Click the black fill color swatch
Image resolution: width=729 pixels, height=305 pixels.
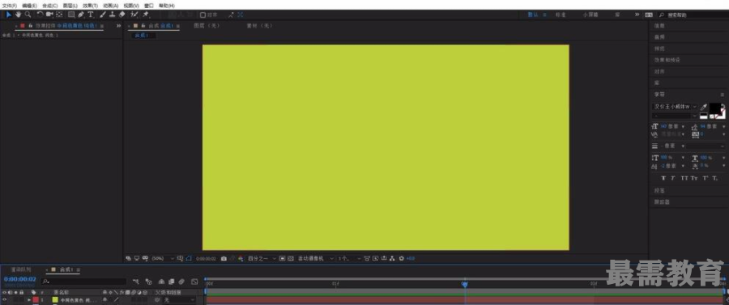[715, 108]
